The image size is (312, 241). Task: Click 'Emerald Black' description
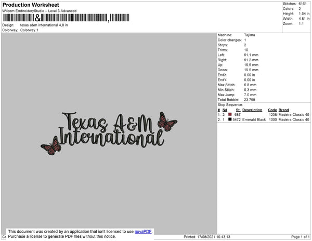click(254, 119)
